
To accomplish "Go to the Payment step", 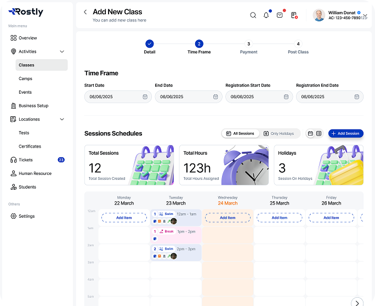I will click(248, 47).
